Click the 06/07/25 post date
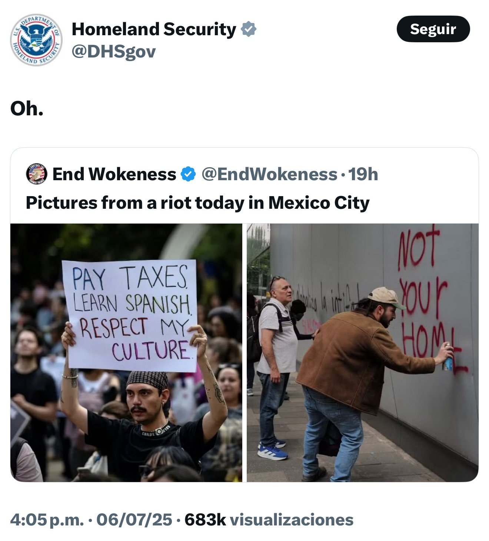The height and width of the screenshot is (541, 489). 134,519
